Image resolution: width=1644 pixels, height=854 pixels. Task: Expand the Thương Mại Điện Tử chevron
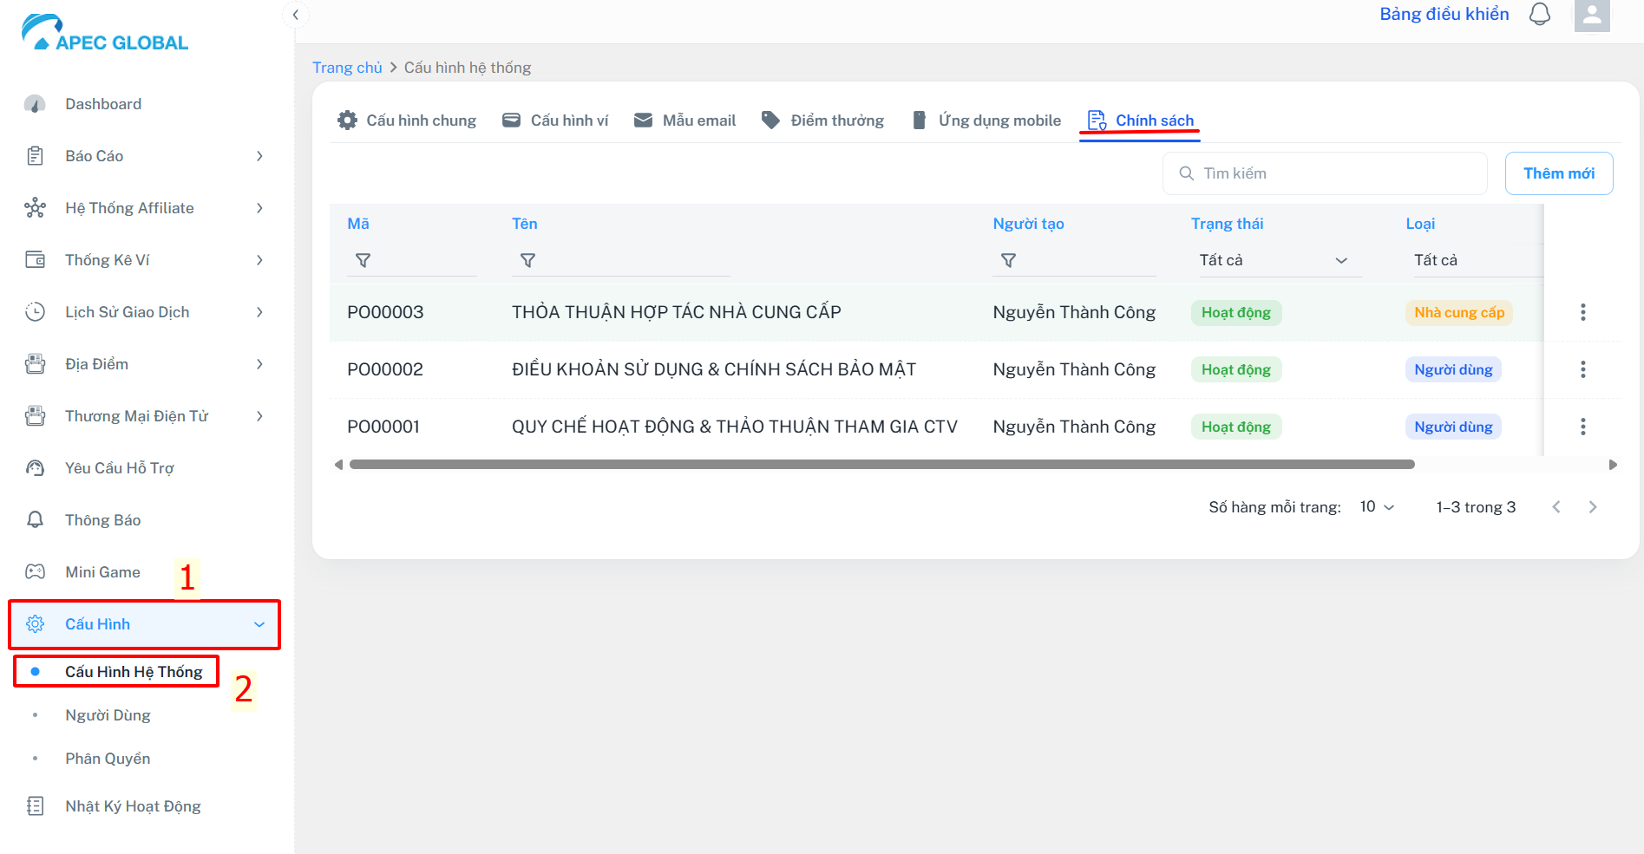tap(259, 416)
